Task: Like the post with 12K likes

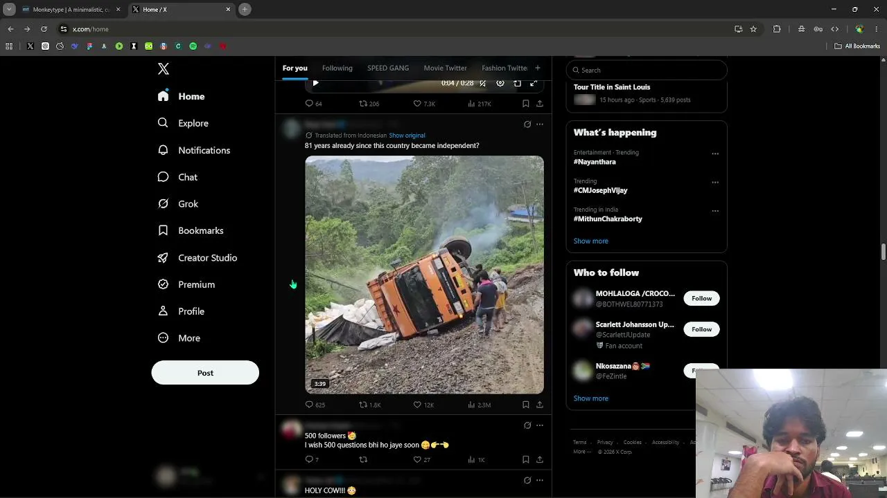Action: pyautogui.click(x=423, y=405)
